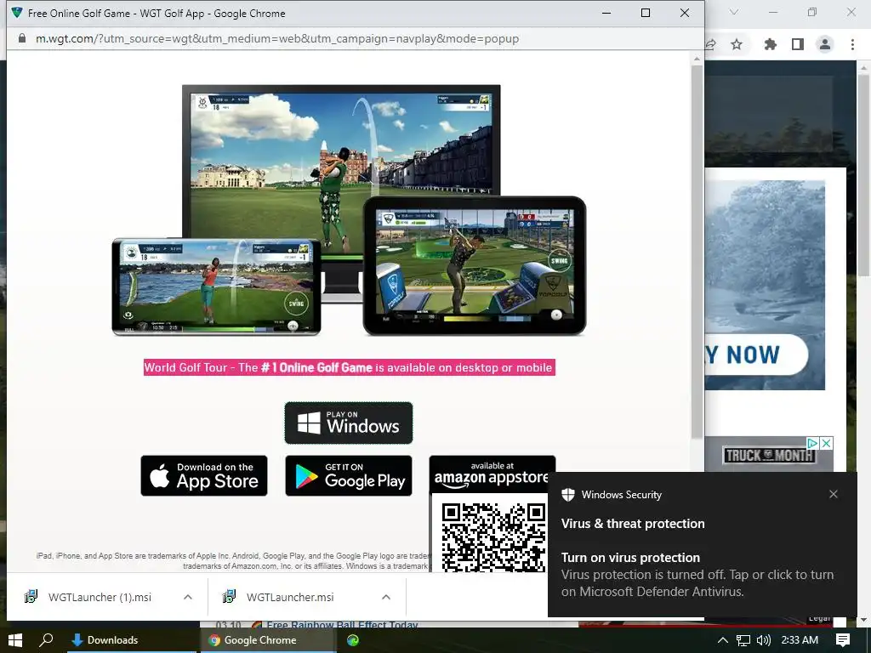Click the padlock site info icon
Viewport: 871px width, 653px height.
click(x=21, y=38)
